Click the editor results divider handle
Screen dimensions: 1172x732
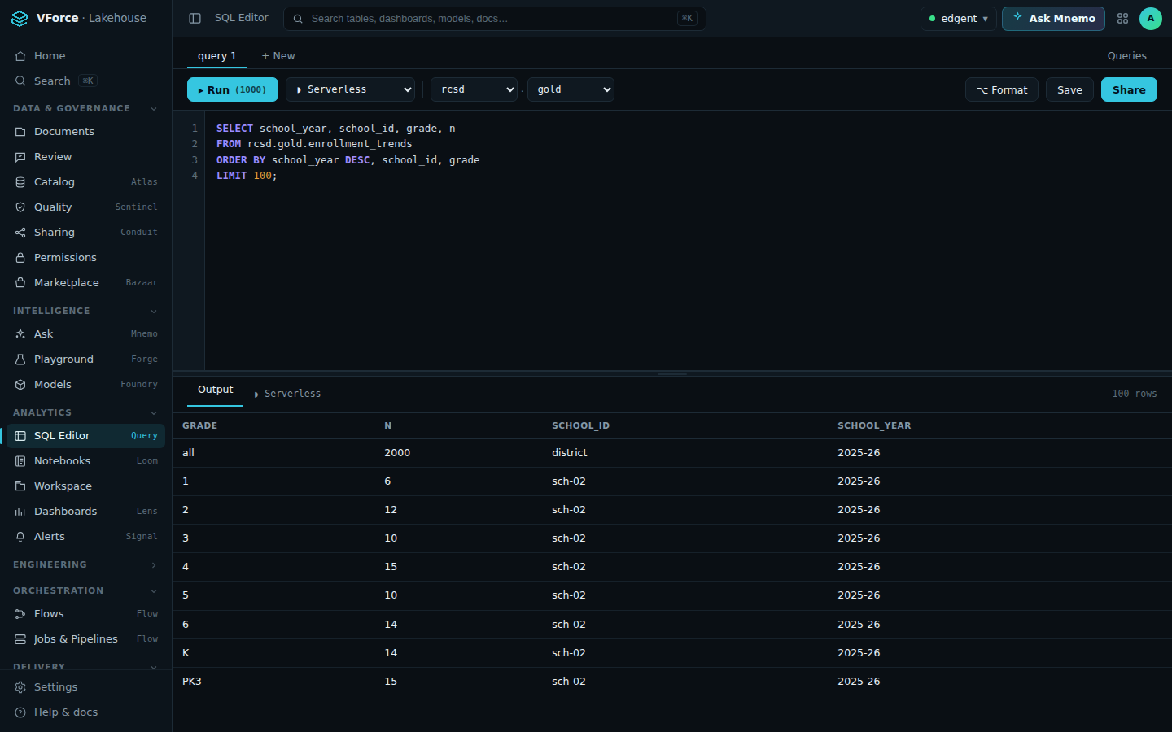[x=672, y=373]
